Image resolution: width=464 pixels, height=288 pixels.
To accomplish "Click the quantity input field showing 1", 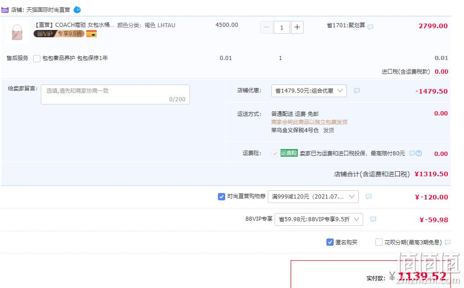I will pos(281,27).
